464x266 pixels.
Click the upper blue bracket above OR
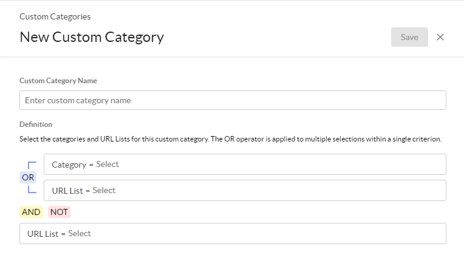(32, 165)
